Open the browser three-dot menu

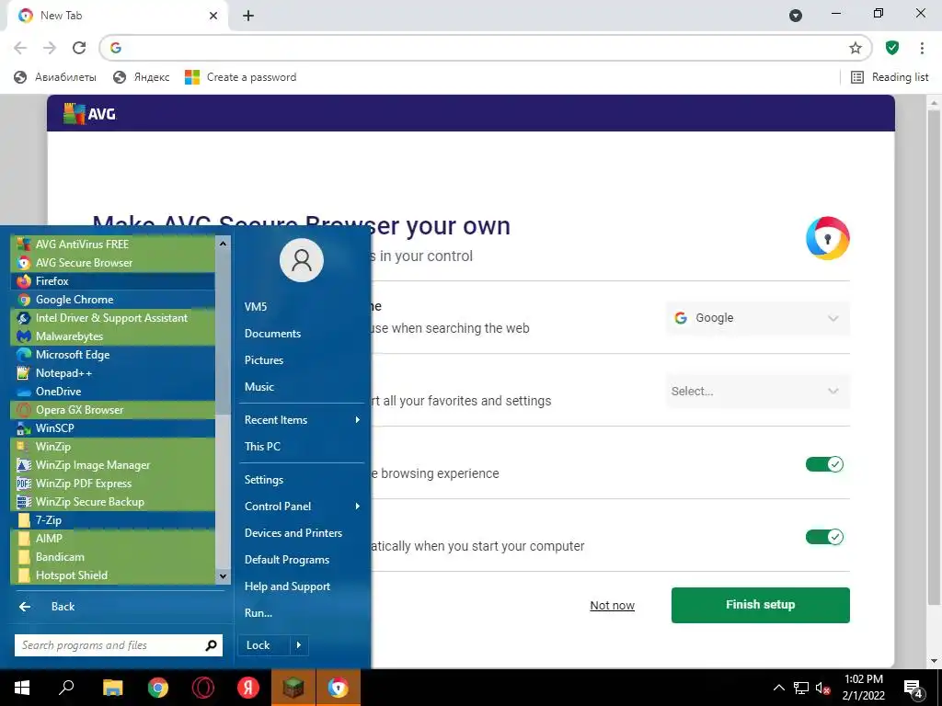pyautogui.click(x=922, y=48)
